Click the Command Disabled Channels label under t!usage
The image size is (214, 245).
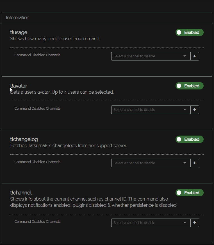click(37, 55)
